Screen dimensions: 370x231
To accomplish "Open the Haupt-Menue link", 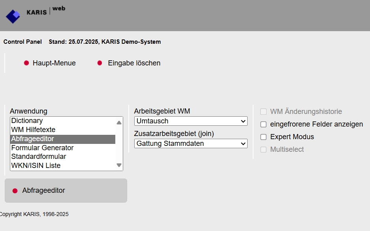I will [x=54, y=63].
